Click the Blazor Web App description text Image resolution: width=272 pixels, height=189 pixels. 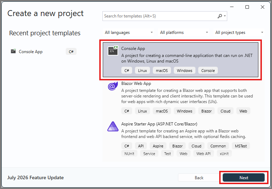pyautogui.click(x=187, y=96)
